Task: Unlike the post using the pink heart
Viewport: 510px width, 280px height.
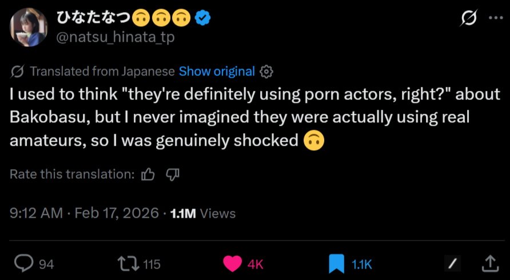Action: coord(232,263)
